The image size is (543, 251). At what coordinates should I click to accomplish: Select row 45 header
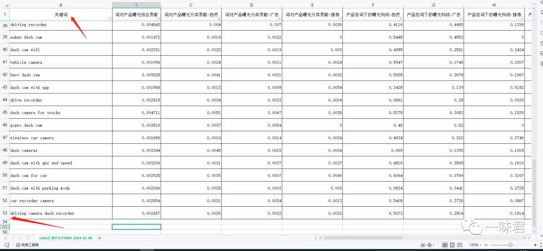5,112
